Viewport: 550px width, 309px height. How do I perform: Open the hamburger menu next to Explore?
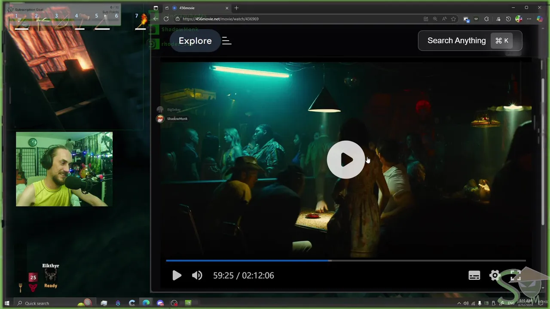(x=226, y=41)
